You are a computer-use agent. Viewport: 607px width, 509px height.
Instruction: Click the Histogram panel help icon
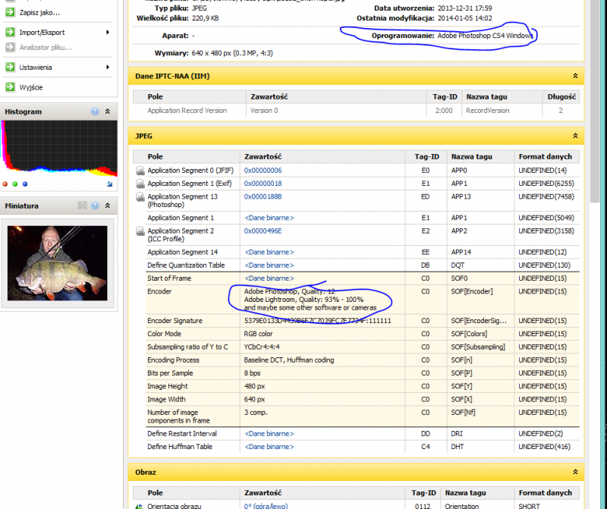point(95,112)
